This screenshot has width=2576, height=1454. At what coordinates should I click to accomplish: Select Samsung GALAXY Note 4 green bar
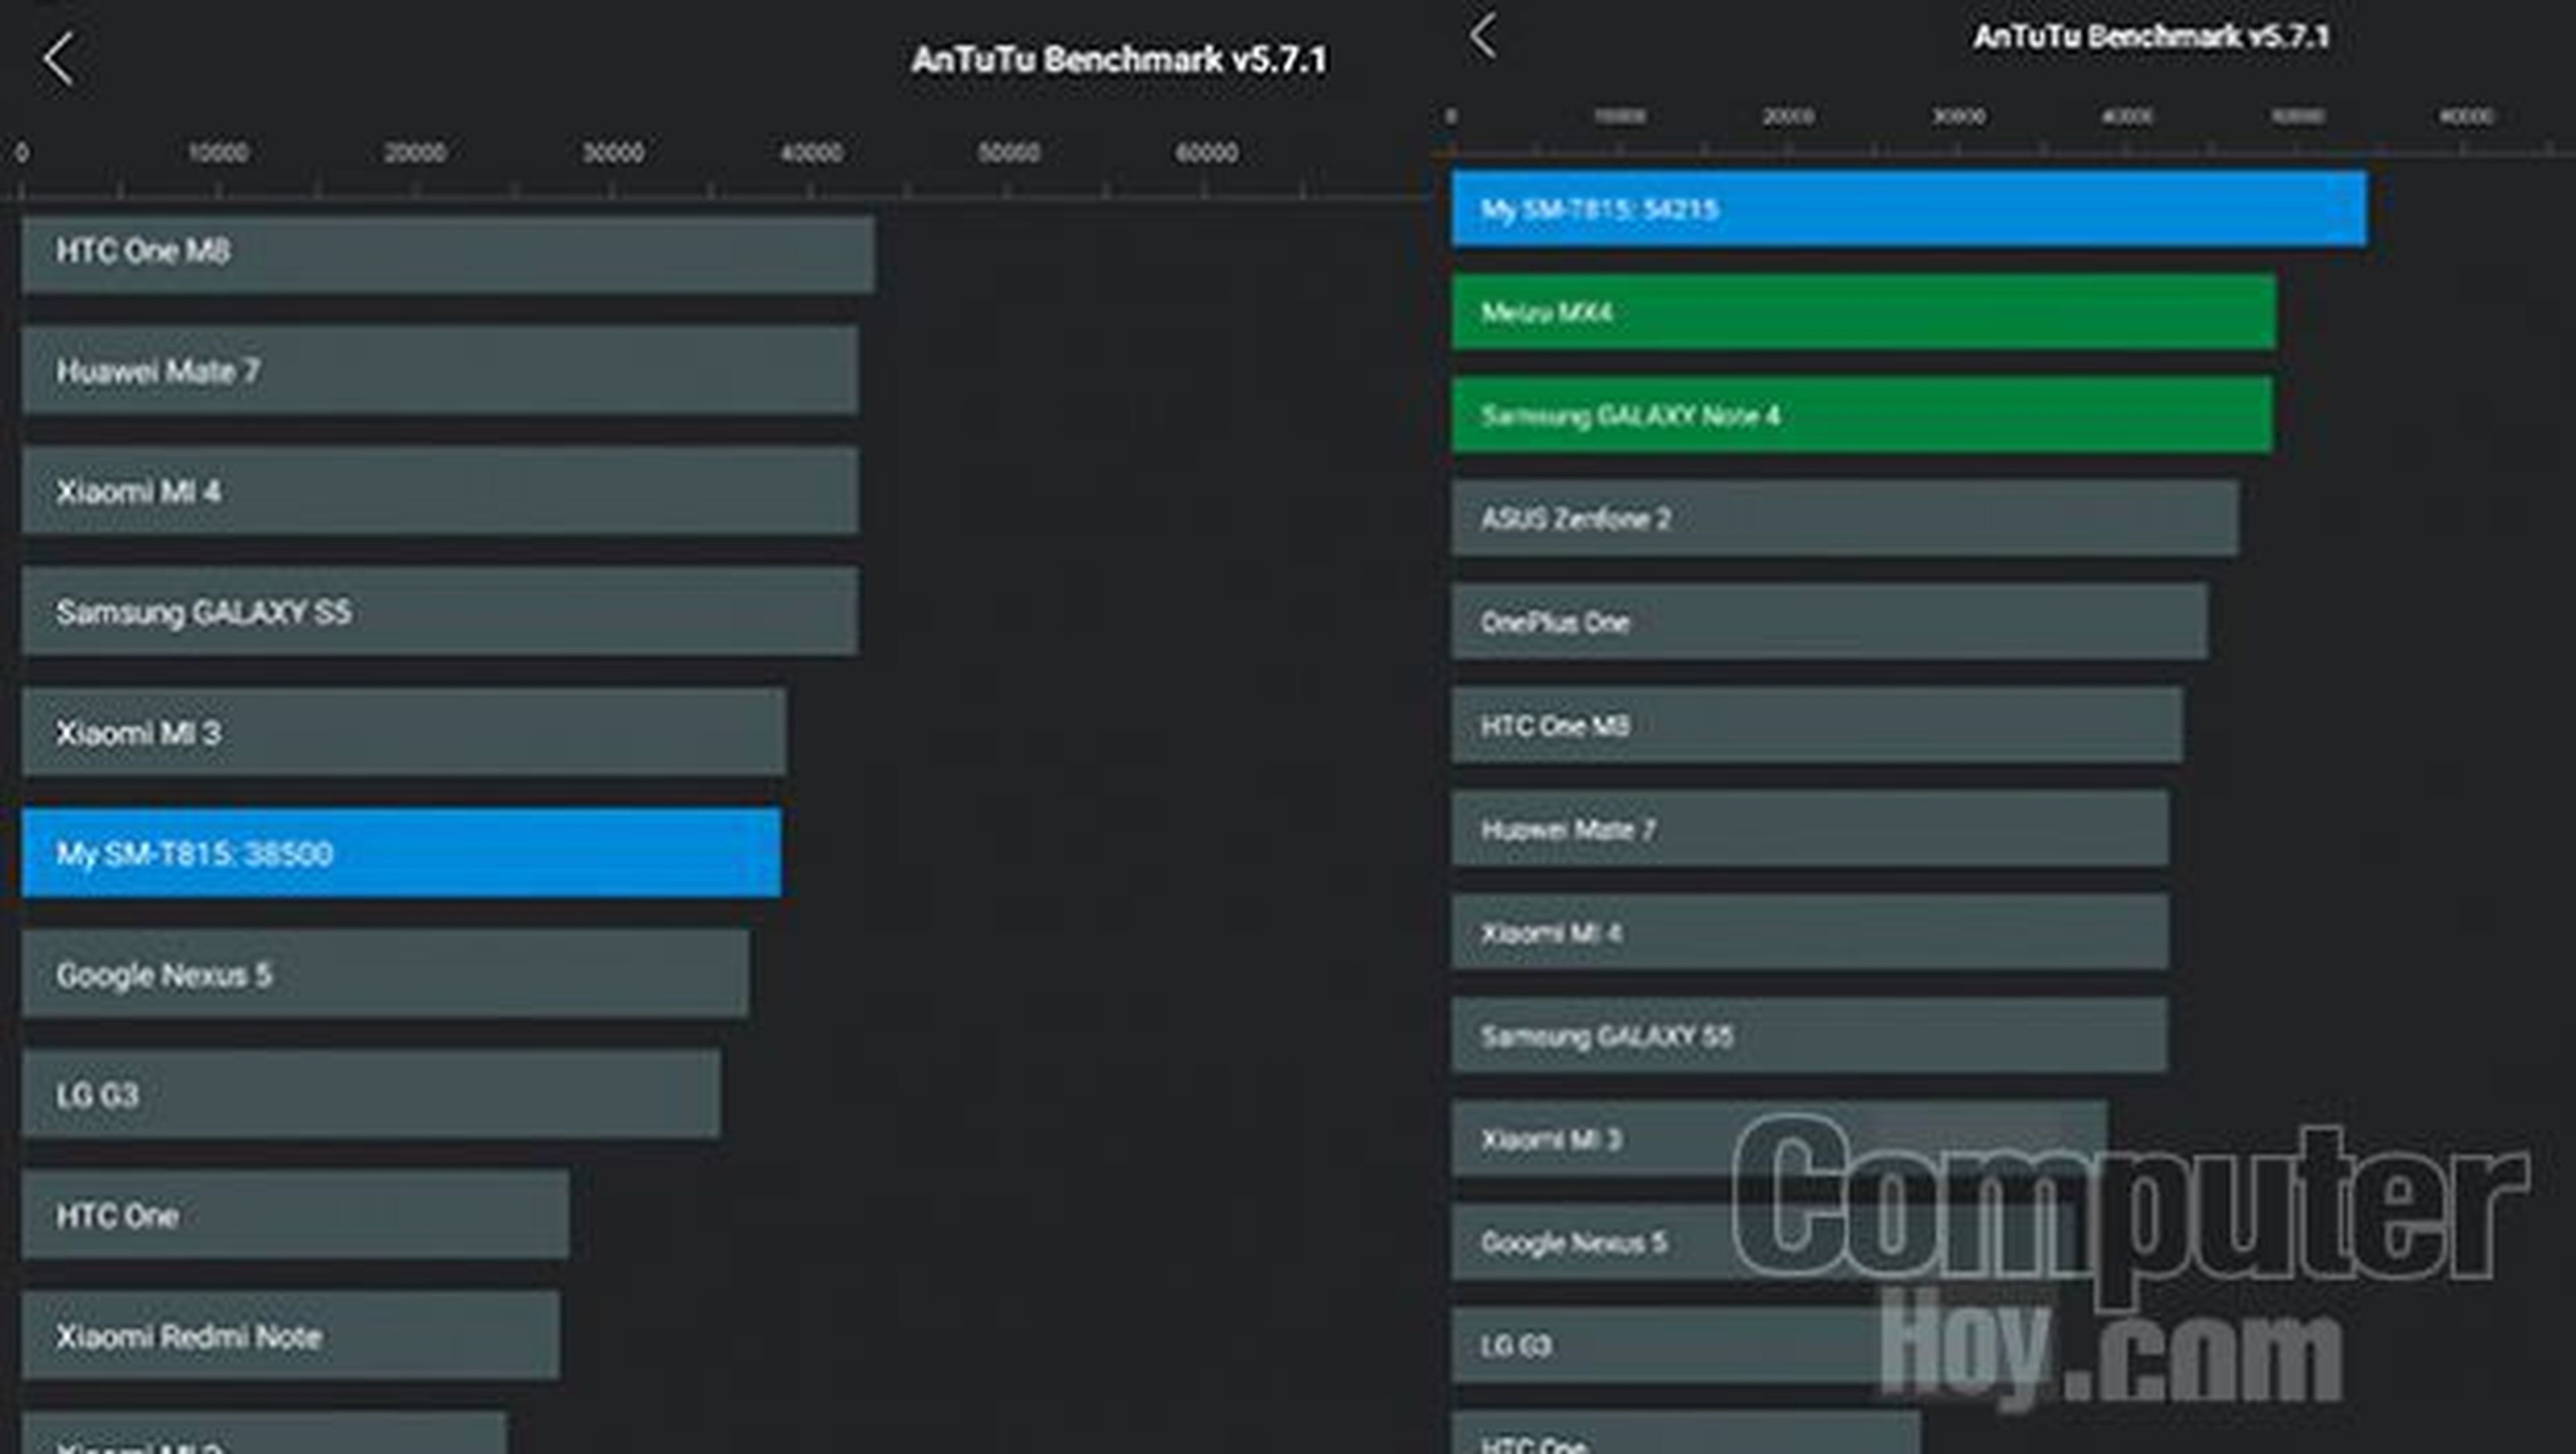(x=1862, y=415)
